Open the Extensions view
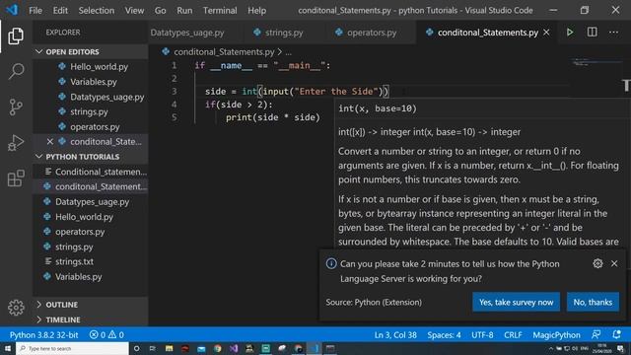The height and width of the screenshot is (355, 631). pos(16,177)
